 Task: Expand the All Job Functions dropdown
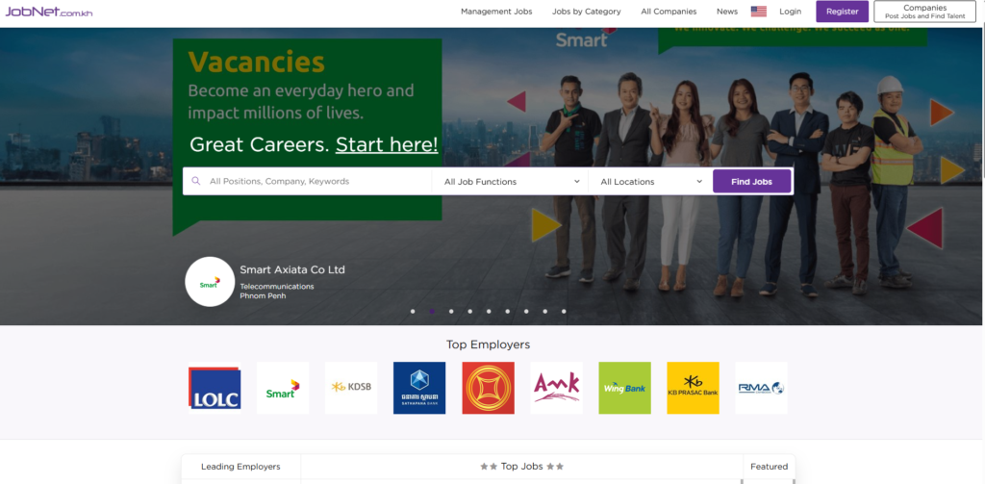[x=511, y=181]
